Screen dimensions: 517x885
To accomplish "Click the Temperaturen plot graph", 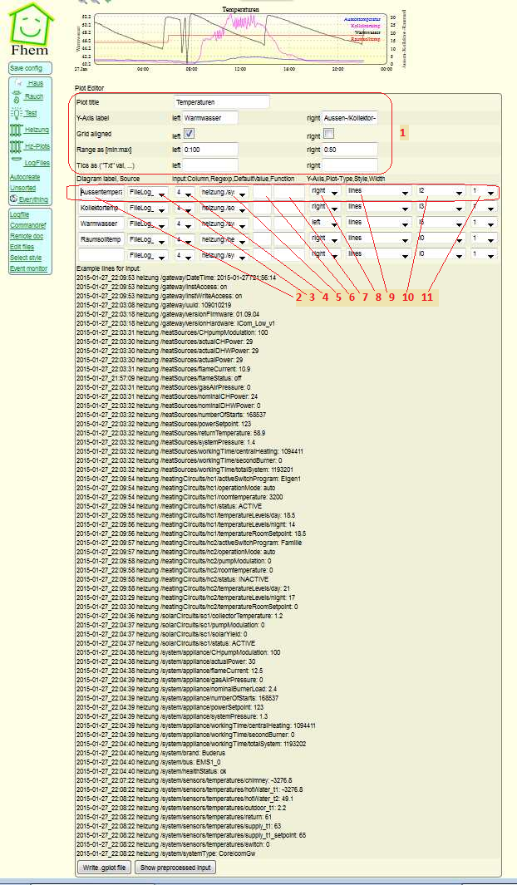I will (240, 37).
